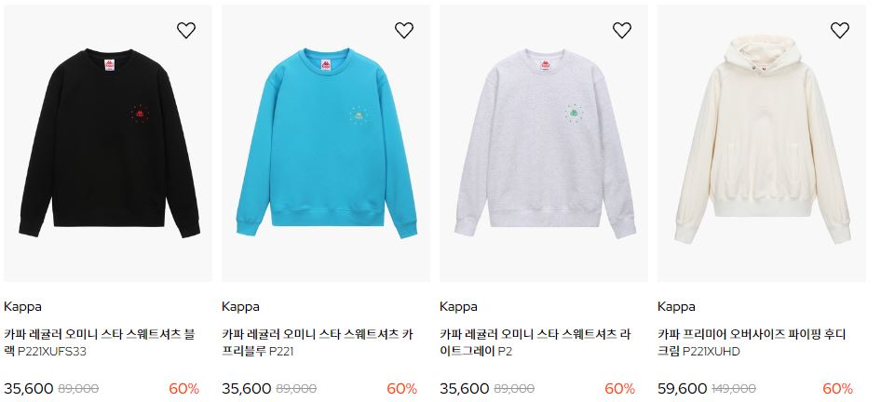881x402 pixels.
Task: Add the light gray sweatshirt to wishlist
Action: [x=622, y=31]
